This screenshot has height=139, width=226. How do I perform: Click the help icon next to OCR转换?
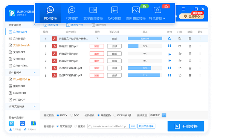pyautogui.click(x=130, y=115)
